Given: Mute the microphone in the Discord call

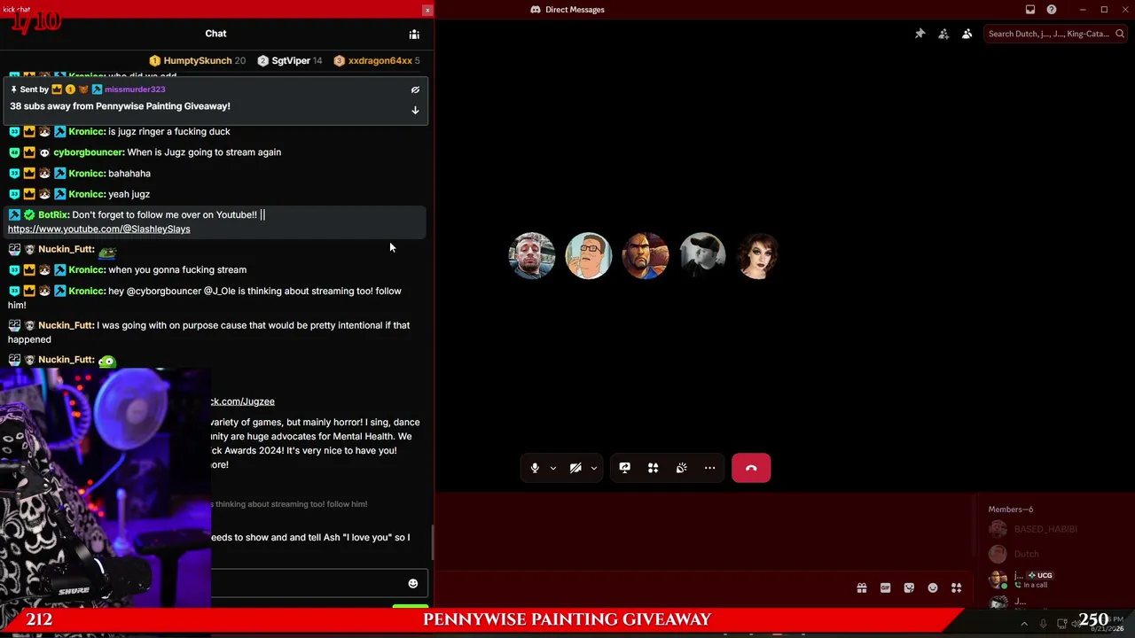Looking at the screenshot, I should point(535,468).
